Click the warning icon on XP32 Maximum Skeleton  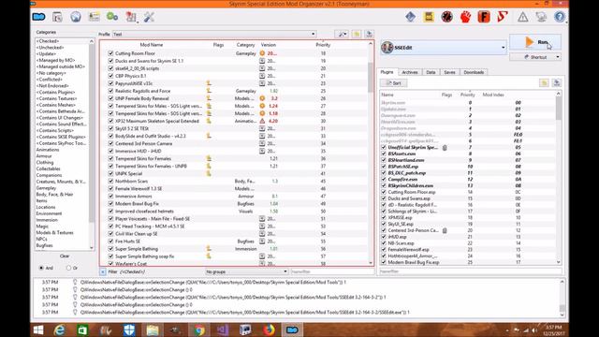262,121
